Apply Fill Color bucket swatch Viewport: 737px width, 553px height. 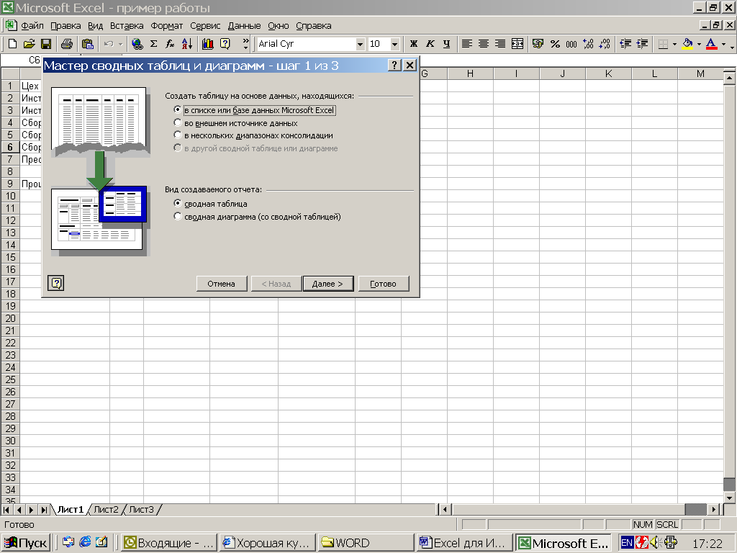tap(687, 44)
